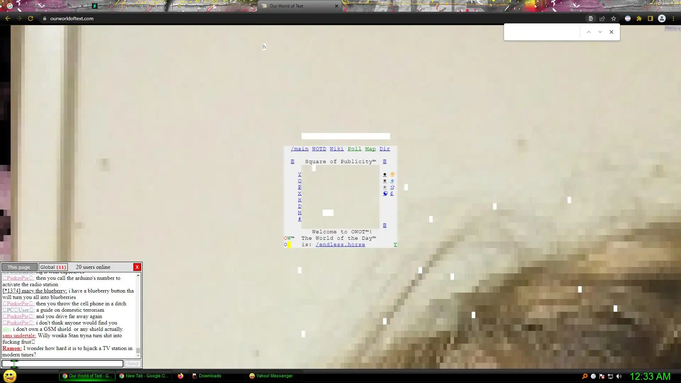Click the taskbar volume speaker icon
Viewport: 681px width, 383px height.
click(x=619, y=376)
